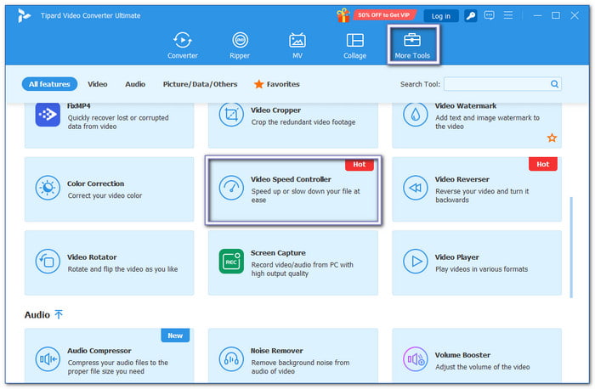Click the Video Watermark droplet icon
This screenshot has height=389, width=595.
(415, 114)
